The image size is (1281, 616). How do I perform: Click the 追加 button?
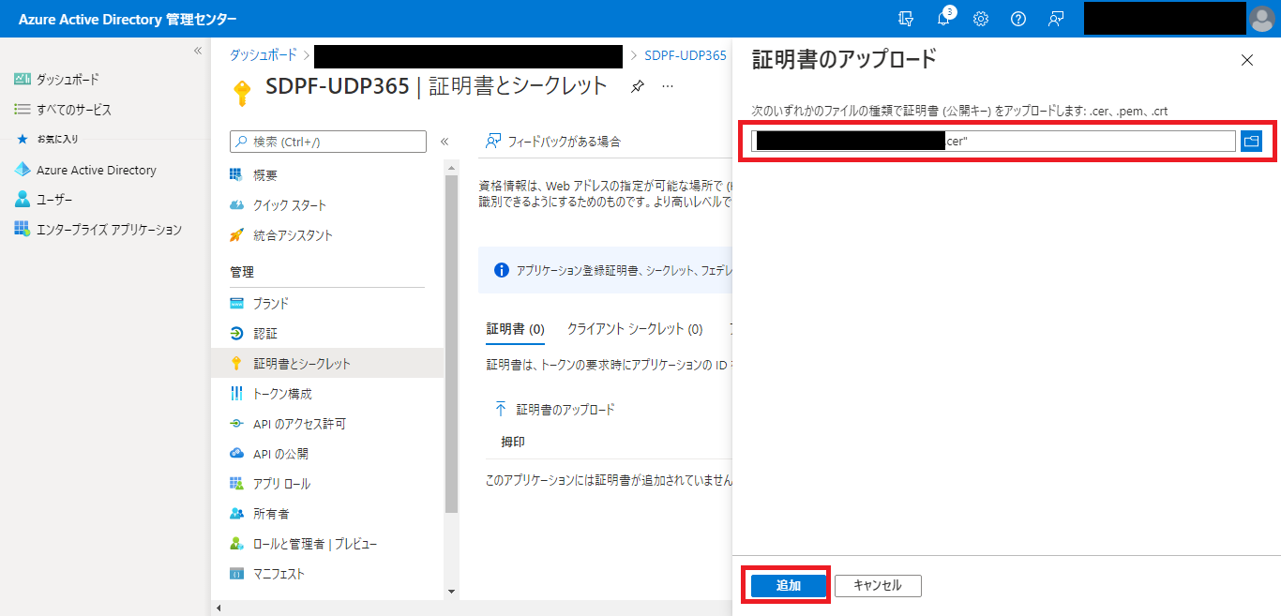[789, 586]
